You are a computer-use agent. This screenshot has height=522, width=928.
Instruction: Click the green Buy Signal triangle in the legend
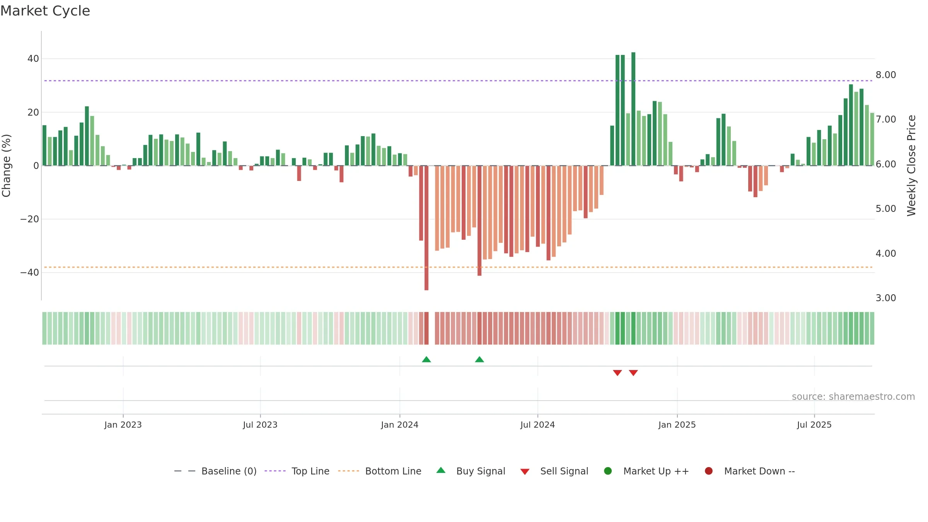click(x=441, y=470)
